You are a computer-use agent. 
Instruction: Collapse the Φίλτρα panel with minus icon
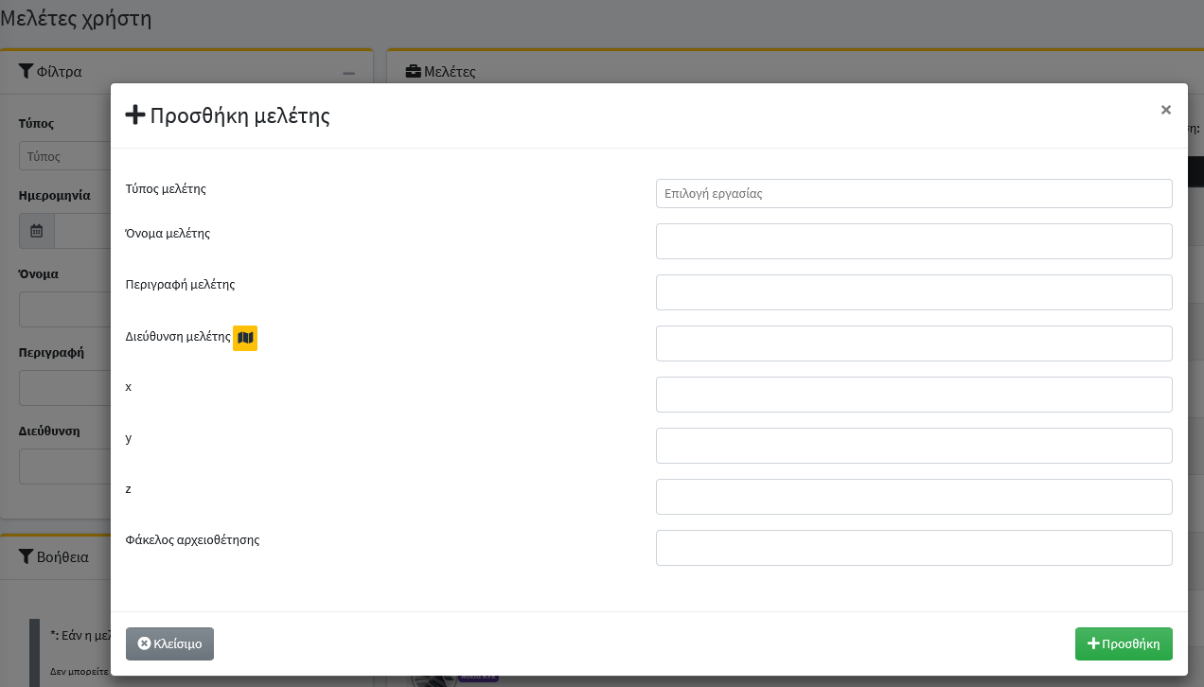tap(348, 73)
